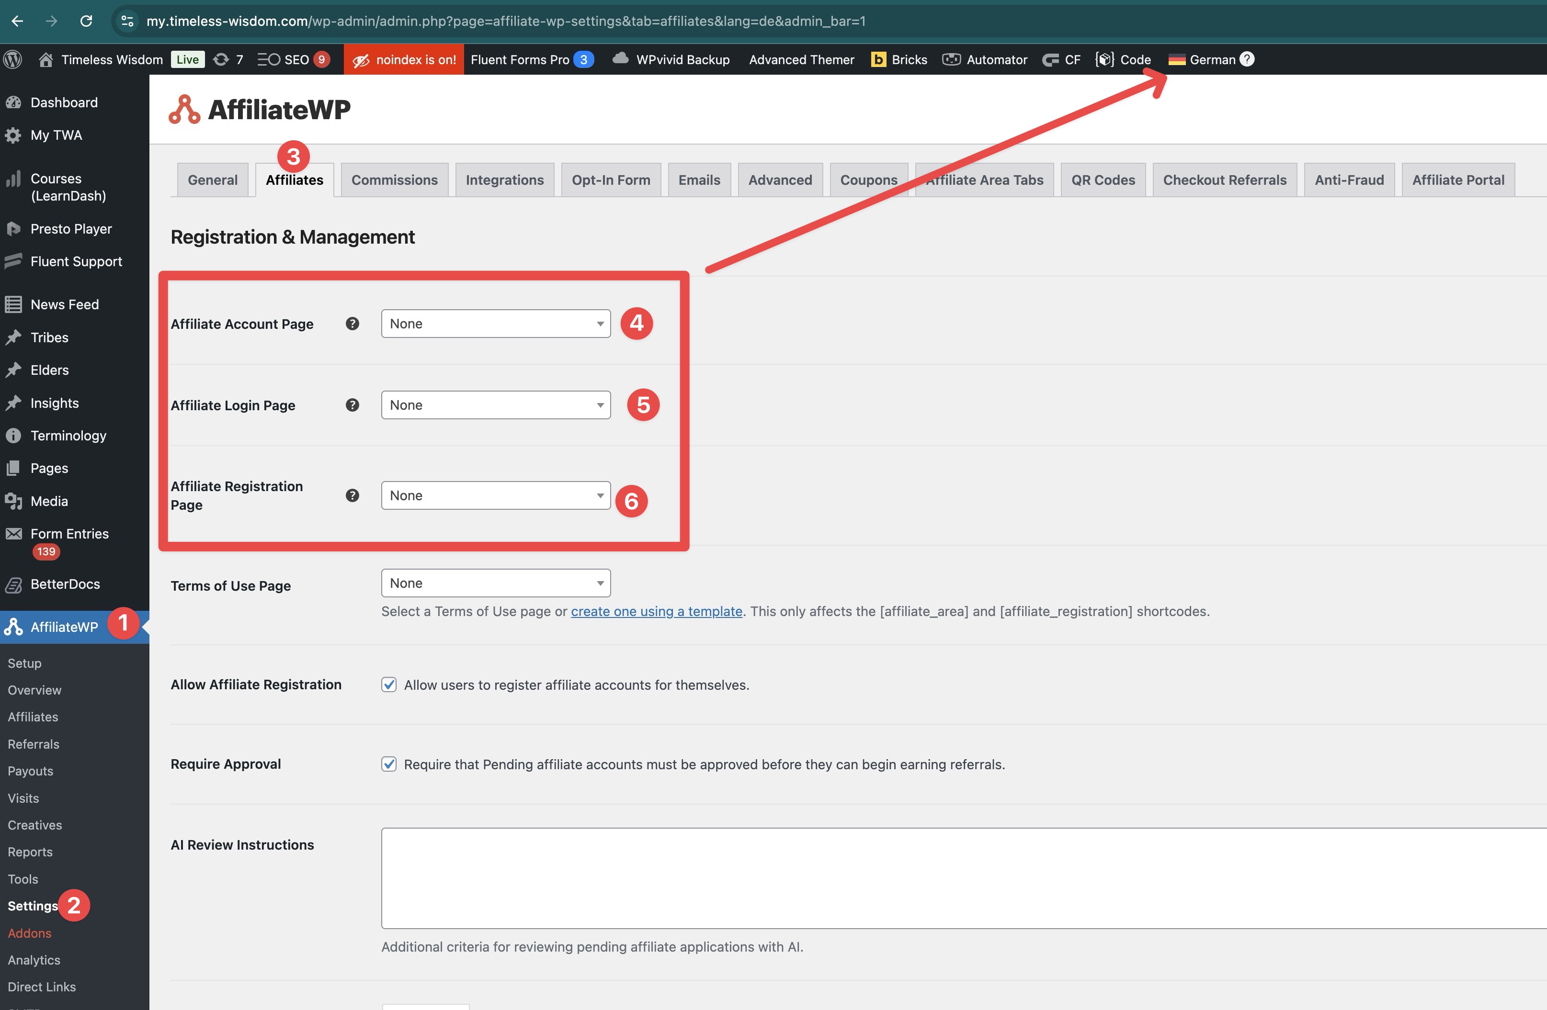Screen dimensions: 1547x1010
Task: Click the AffiliateWP logo header
Action: (x=260, y=109)
